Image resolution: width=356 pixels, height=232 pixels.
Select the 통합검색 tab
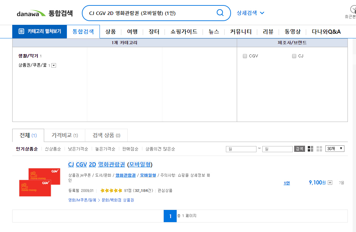tap(83, 32)
